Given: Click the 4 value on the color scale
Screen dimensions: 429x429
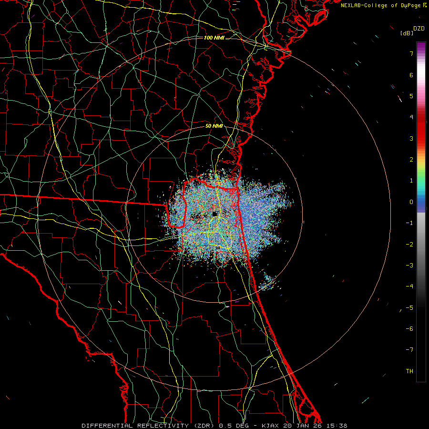Looking at the screenshot, I should point(411,117).
